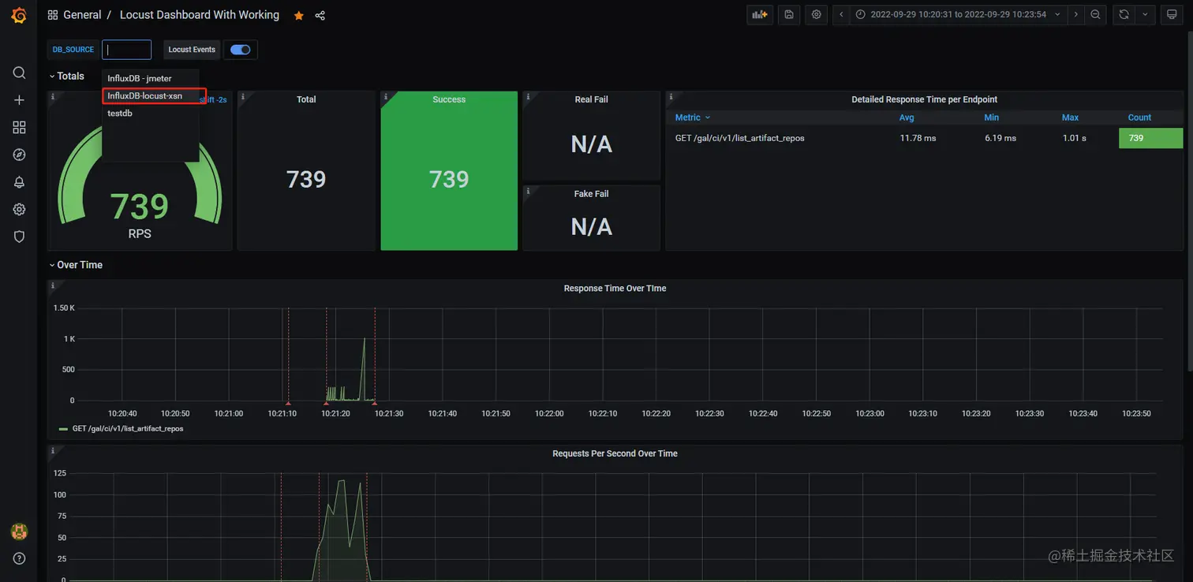Zoom out the time range
1193x582 pixels.
click(1095, 14)
